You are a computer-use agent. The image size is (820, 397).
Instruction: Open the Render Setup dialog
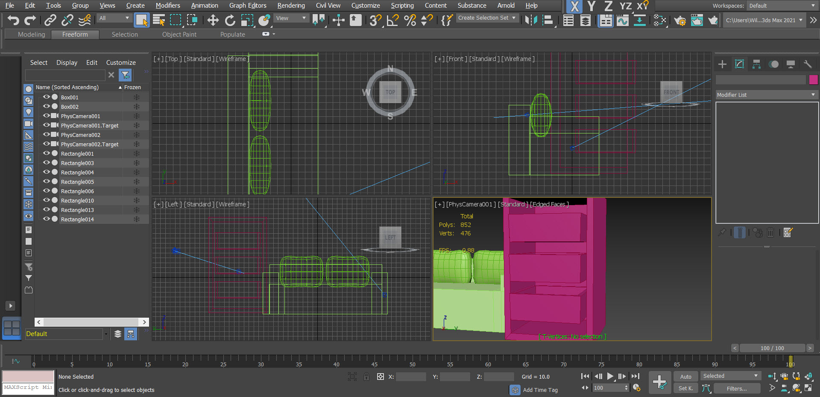(680, 20)
